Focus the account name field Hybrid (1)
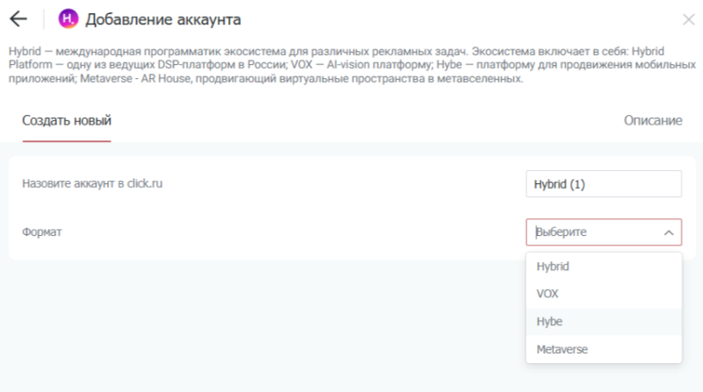Viewport: 703px width, 392px height. coord(604,184)
